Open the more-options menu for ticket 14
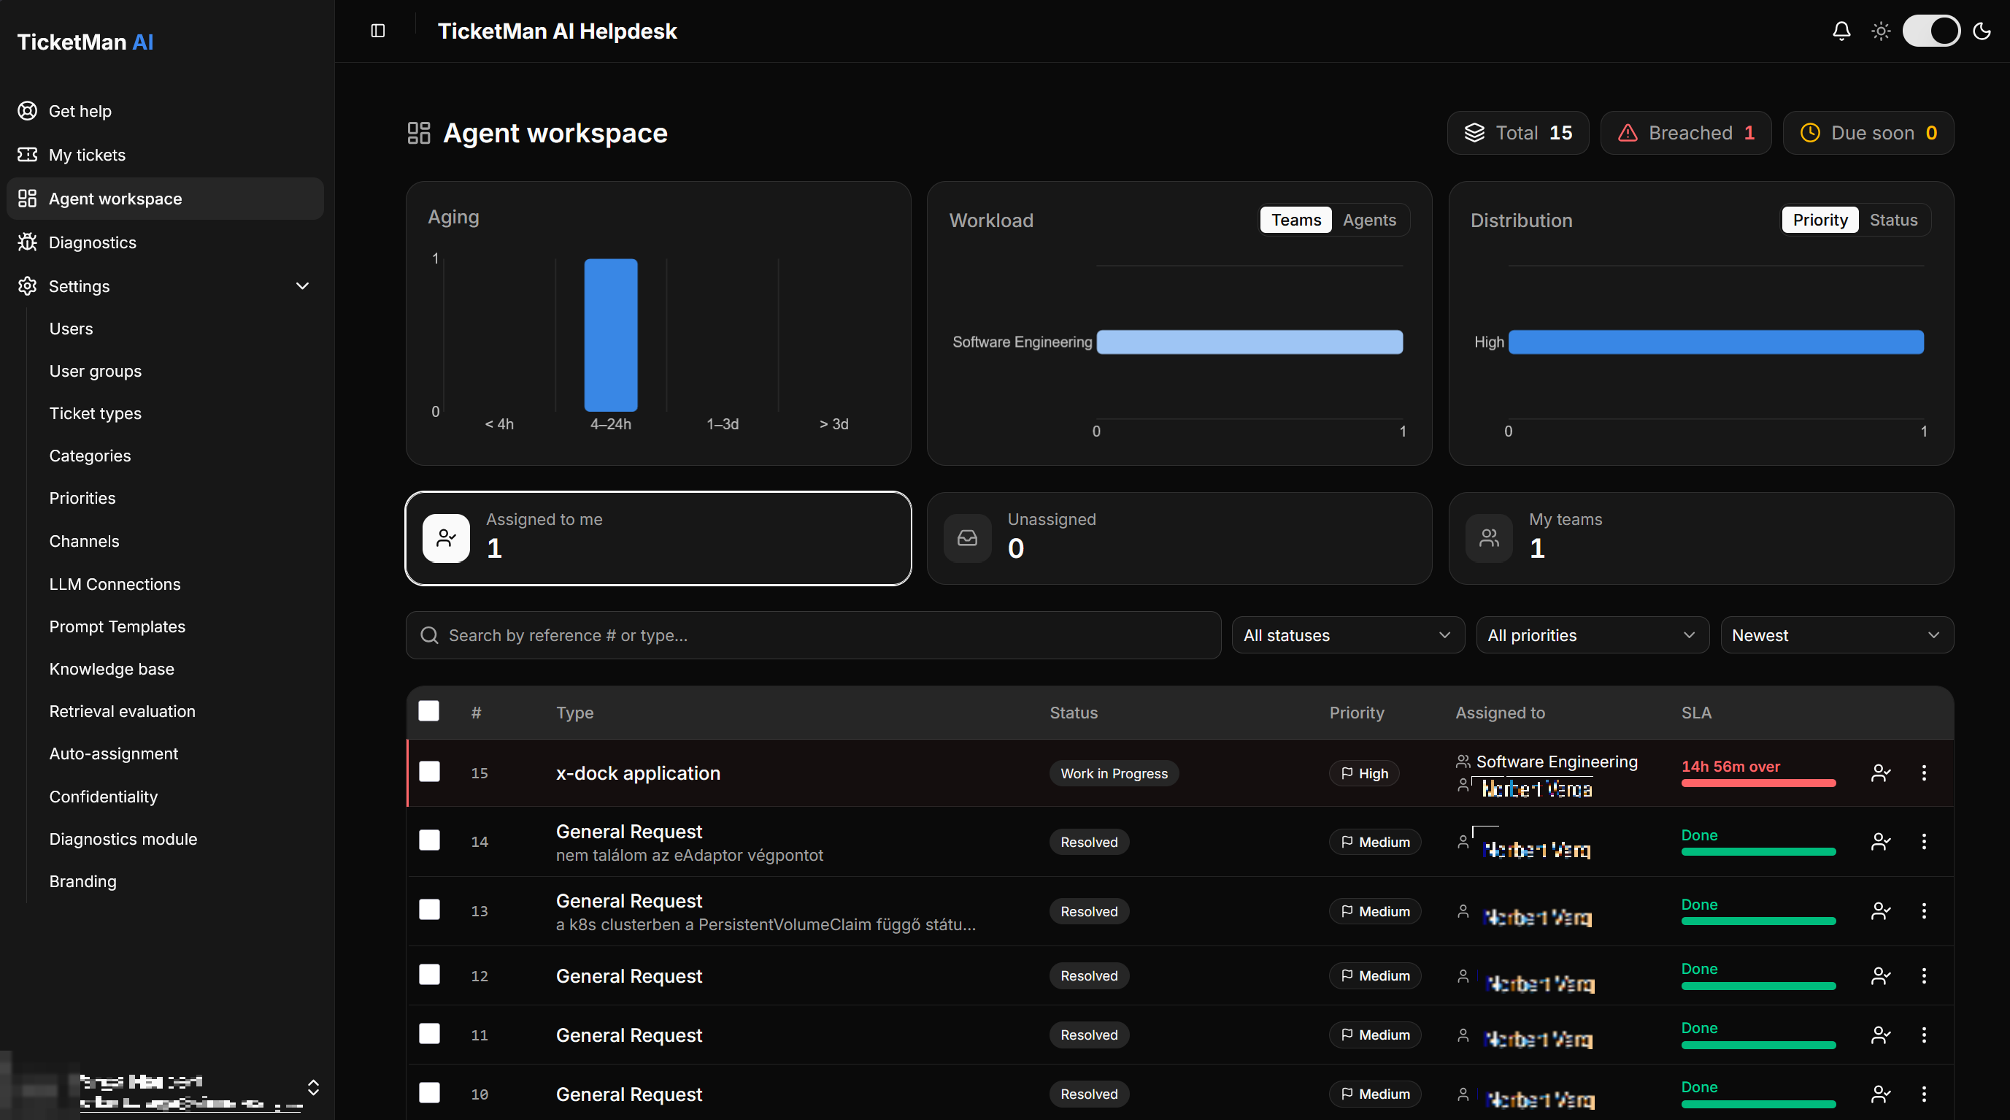Screen dimensions: 2010x1120 1923,841
